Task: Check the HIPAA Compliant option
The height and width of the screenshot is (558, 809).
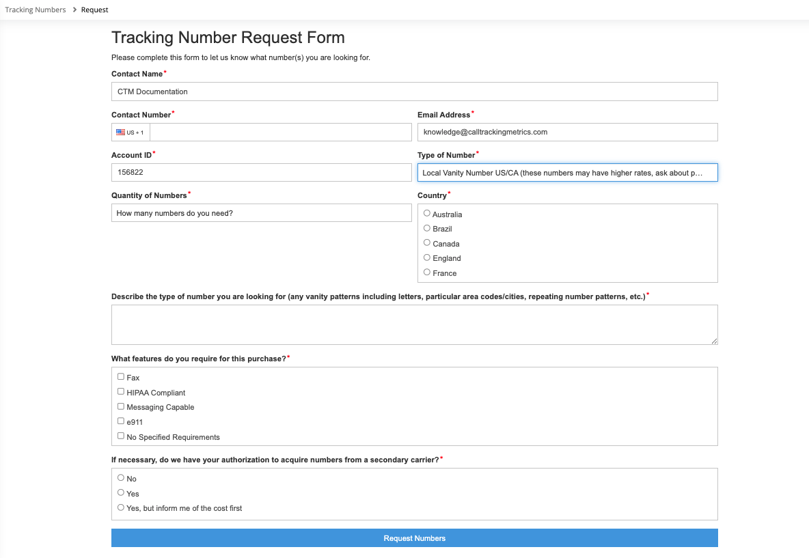Action: pos(121,392)
